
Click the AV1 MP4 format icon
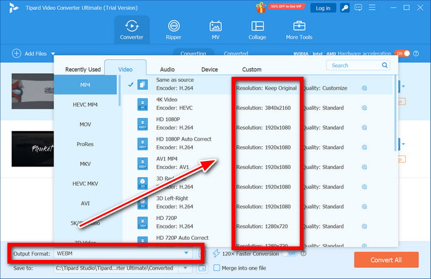pos(142,164)
